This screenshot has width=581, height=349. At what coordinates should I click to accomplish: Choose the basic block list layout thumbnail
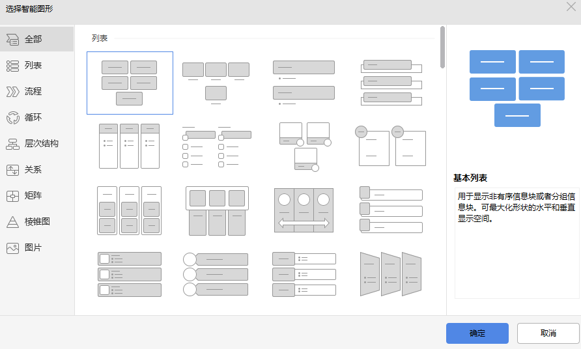[x=130, y=83]
